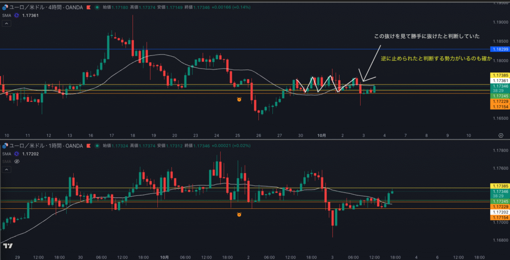Click the EUR/USD symbol flag icon on upper chart

point(5,7)
